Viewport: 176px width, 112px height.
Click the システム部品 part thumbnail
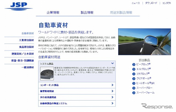47,73
